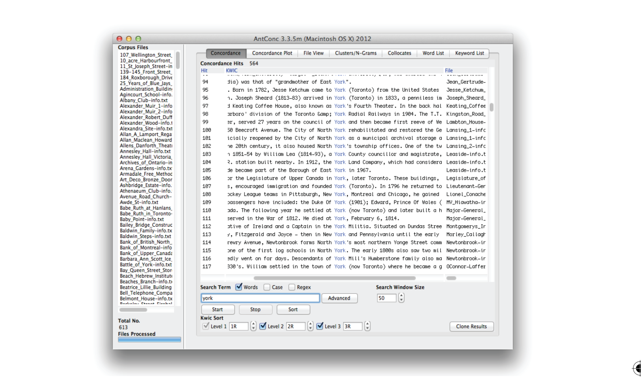Image resolution: width=641 pixels, height=386 pixels.
Task: Click the York keyword in row 104
Action: pos(340,162)
